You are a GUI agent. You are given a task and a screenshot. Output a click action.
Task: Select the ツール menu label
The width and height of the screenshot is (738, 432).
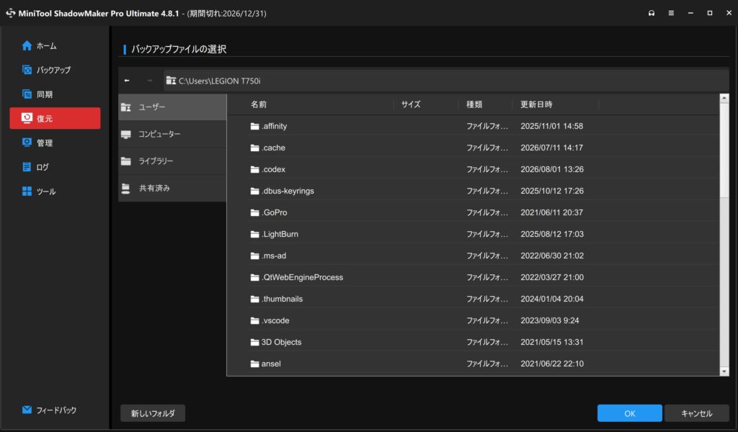click(46, 192)
